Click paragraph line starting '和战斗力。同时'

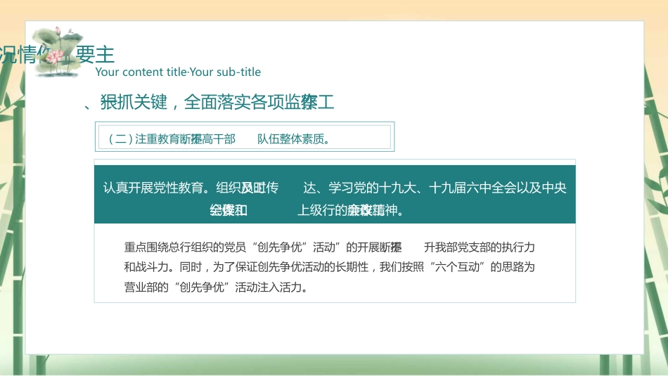(329, 267)
